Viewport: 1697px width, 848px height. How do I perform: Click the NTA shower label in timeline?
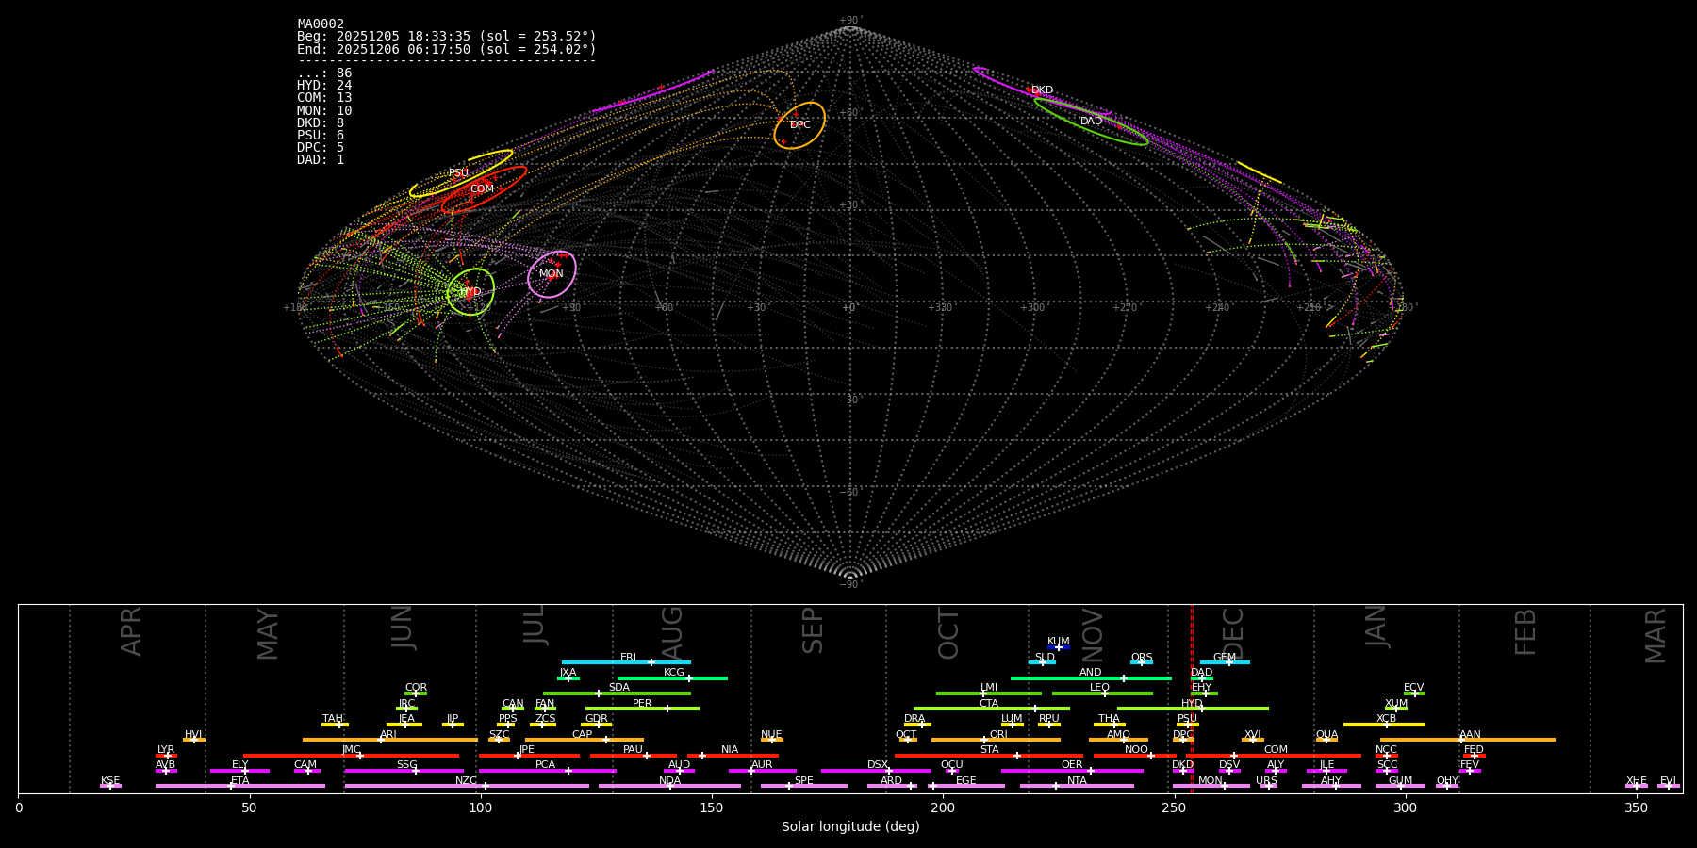pos(1077,781)
